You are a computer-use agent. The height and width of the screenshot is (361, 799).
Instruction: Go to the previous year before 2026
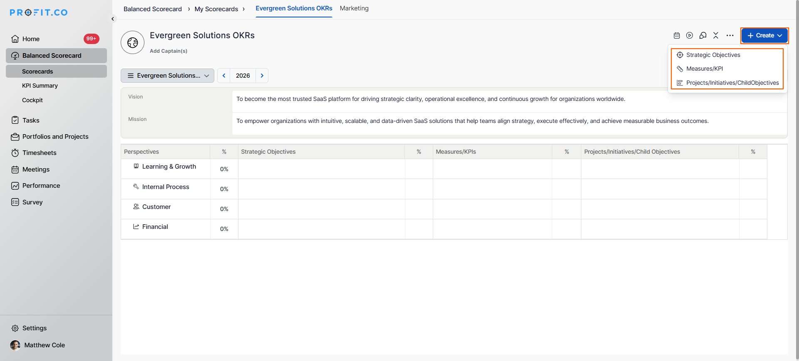point(224,76)
